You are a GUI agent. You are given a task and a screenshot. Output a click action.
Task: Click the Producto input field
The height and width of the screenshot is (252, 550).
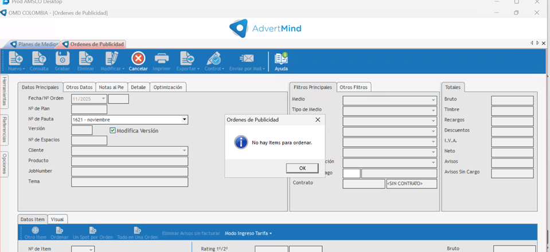tap(130, 162)
